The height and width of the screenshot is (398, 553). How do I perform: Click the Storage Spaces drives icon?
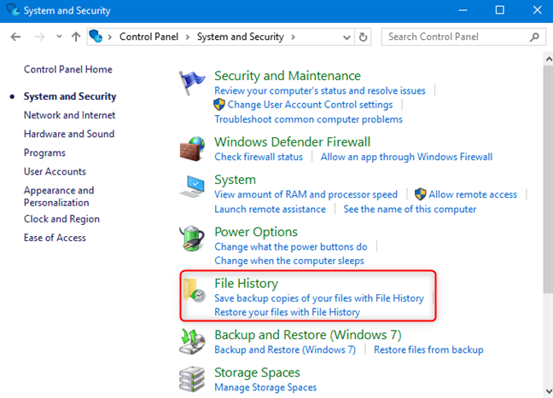(192, 379)
